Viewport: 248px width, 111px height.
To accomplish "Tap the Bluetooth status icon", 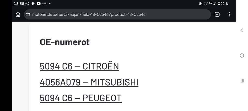I will (x=200, y=4).
